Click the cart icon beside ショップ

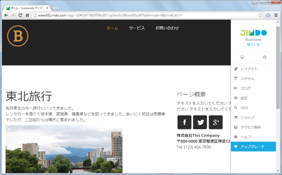tap(236, 118)
